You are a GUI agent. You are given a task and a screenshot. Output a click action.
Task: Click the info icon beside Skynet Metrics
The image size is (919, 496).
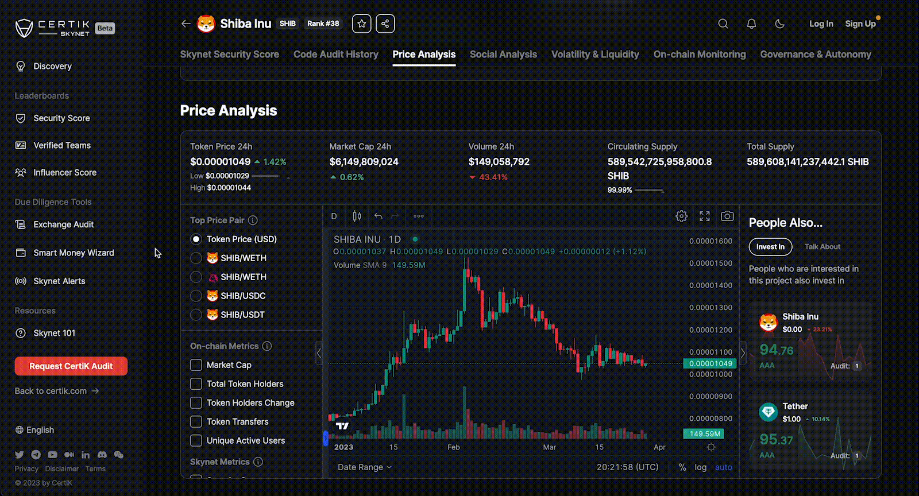258,462
